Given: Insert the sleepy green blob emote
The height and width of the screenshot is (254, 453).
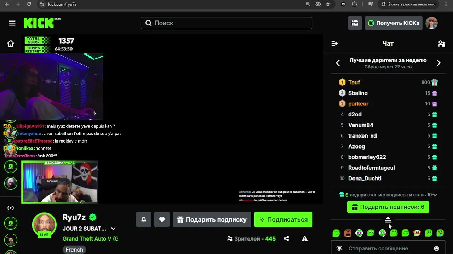Looking at the screenshot, I should (x=336, y=233).
